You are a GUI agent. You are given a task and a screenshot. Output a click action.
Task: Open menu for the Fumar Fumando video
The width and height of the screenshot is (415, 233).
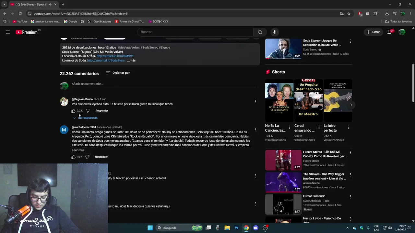[x=350, y=196]
